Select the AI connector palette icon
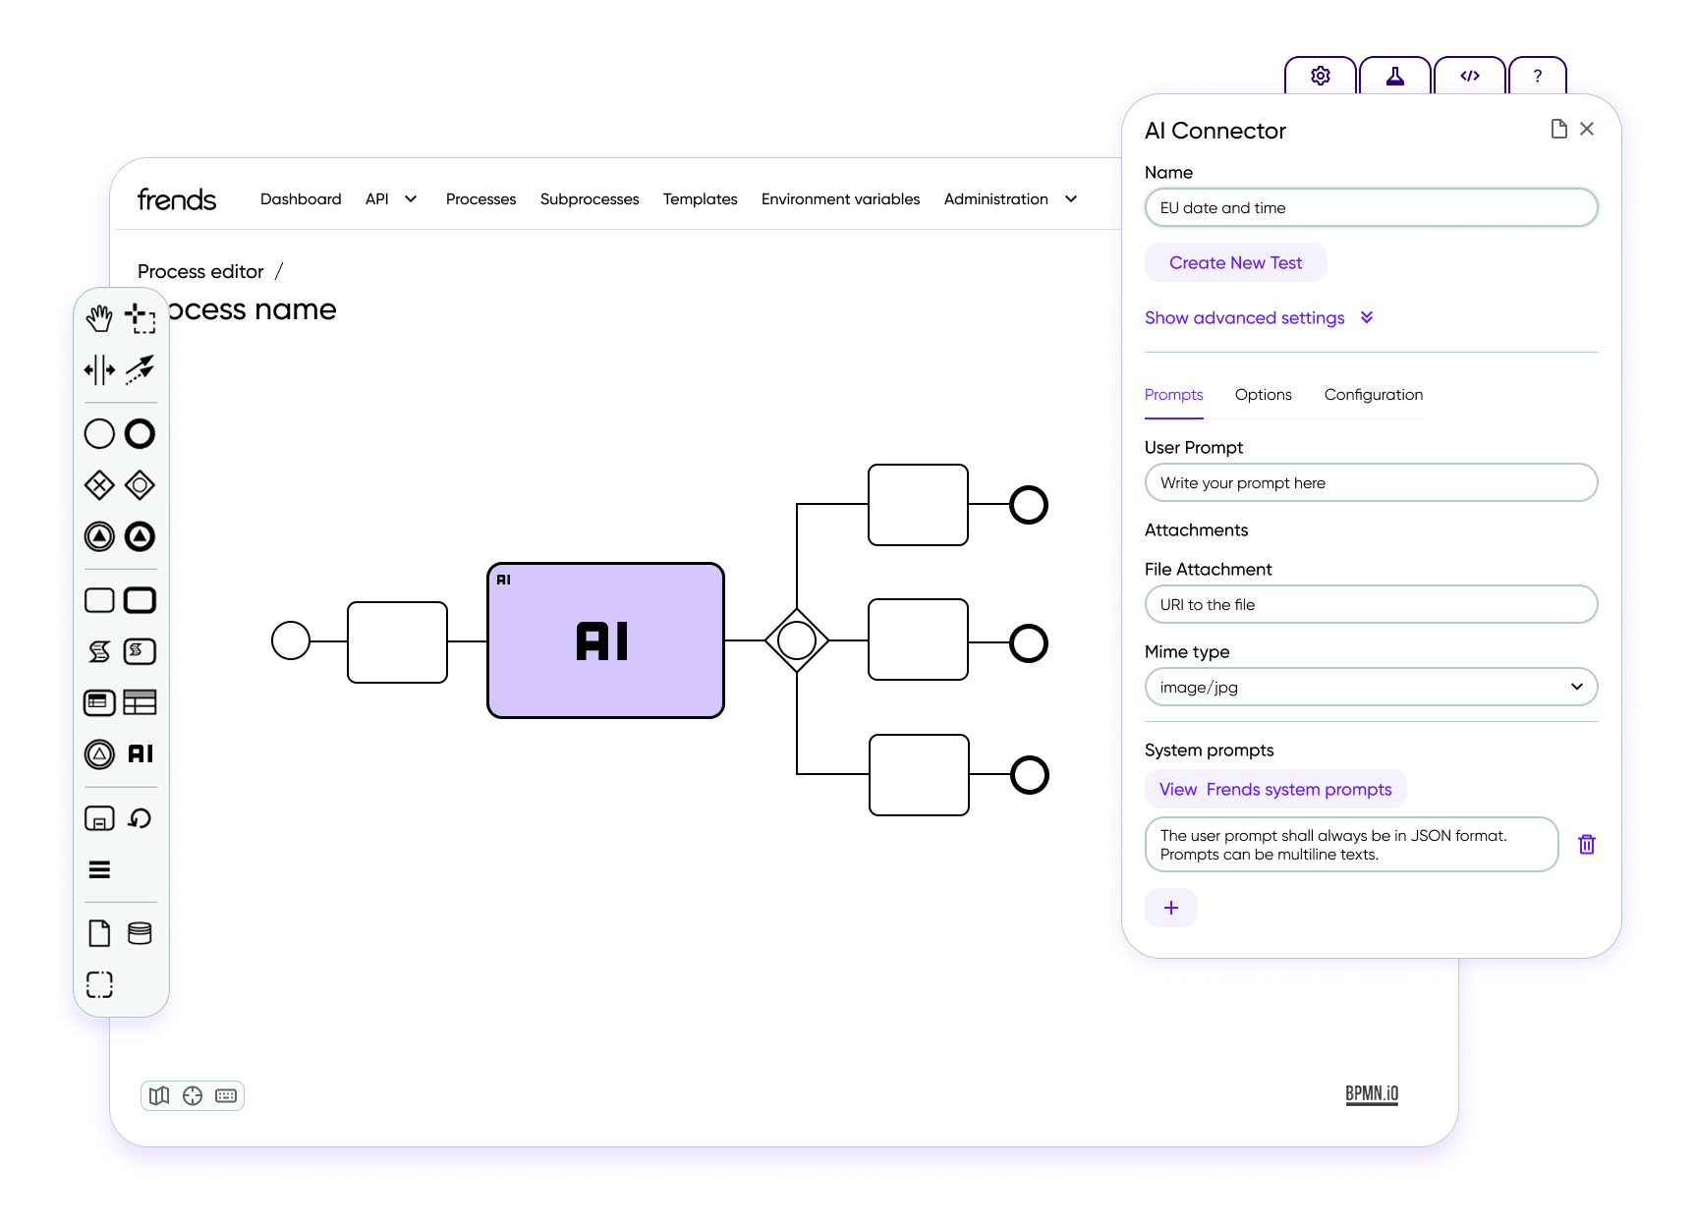This screenshot has height=1223, width=1695. (x=141, y=754)
